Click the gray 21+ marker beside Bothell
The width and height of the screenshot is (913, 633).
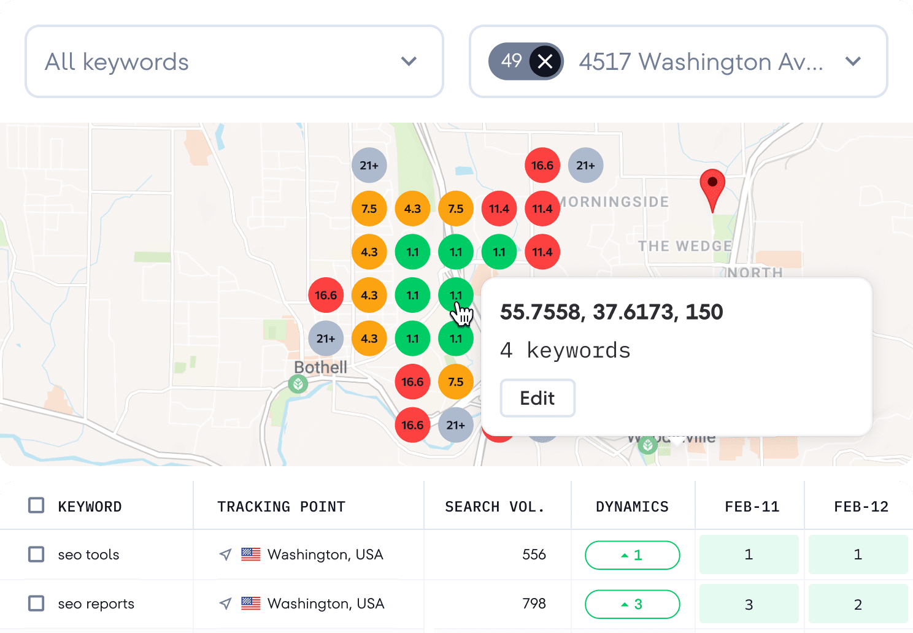click(326, 339)
